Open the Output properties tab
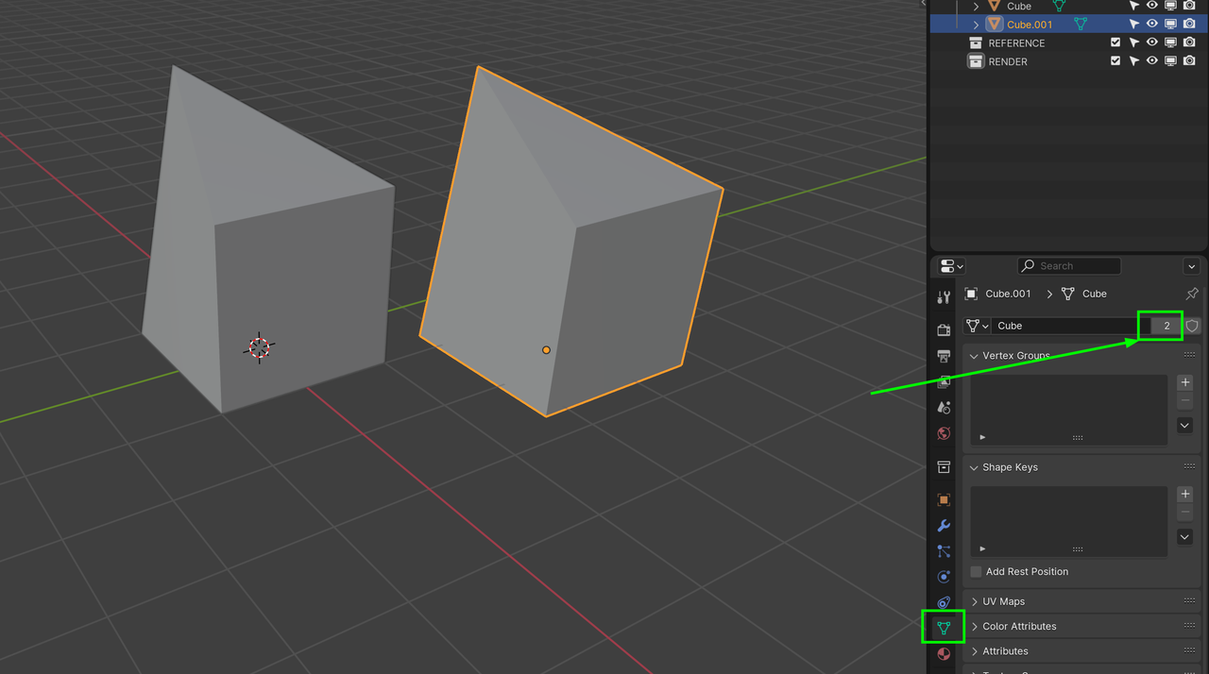This screenshot has height=674, width=1209. click(x=944, y=356)
